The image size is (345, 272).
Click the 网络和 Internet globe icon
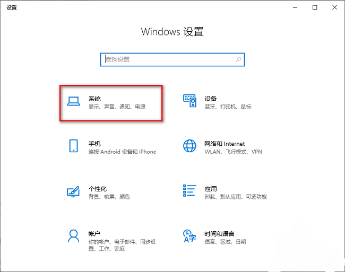(x=189, y=146)
